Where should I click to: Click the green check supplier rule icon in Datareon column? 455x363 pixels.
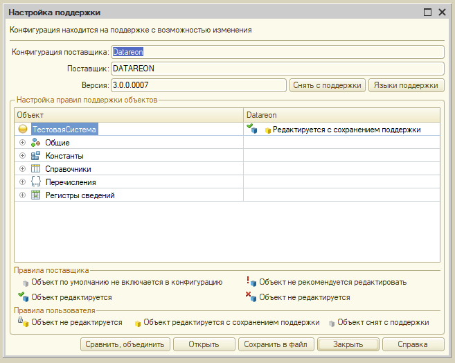(252, 129)
